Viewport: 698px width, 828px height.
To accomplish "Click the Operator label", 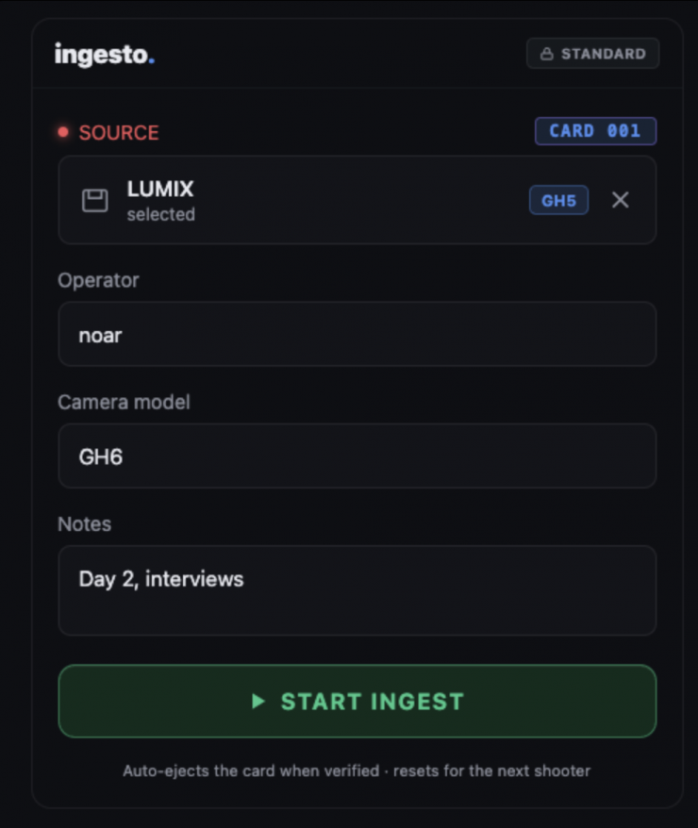I will [98, 280].
